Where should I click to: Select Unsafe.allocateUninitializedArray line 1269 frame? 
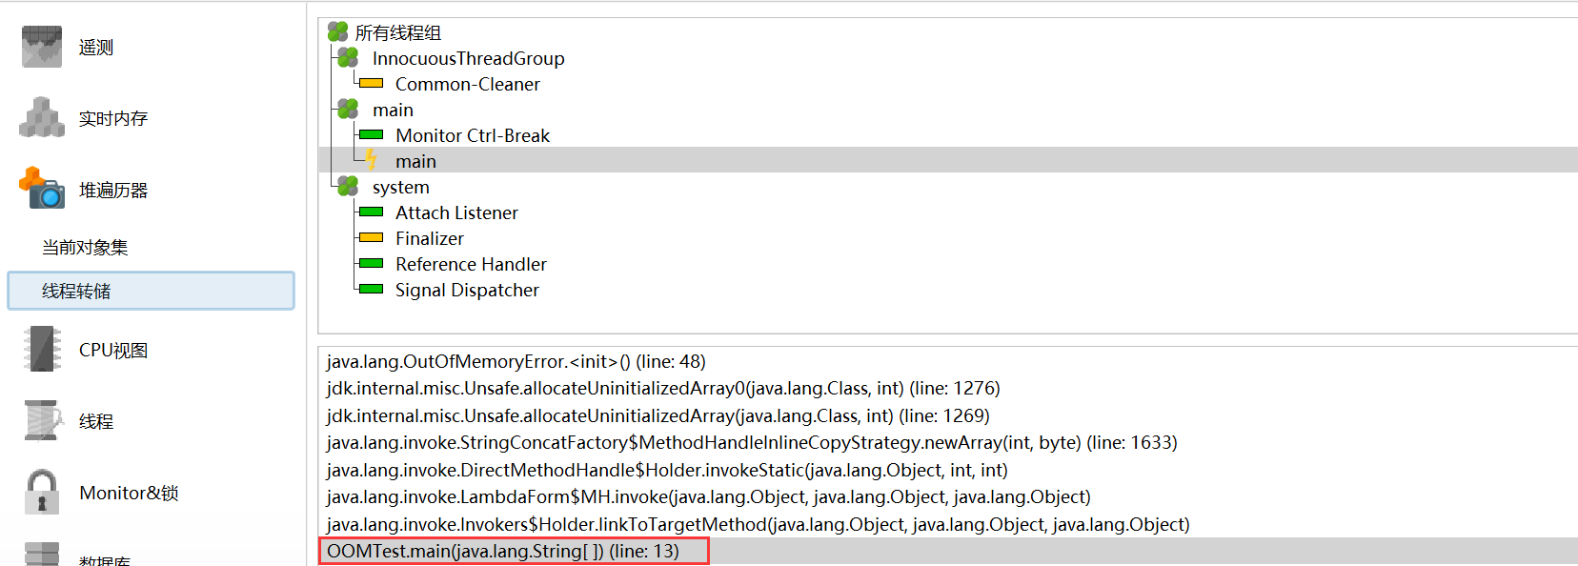tap(657, 416)
